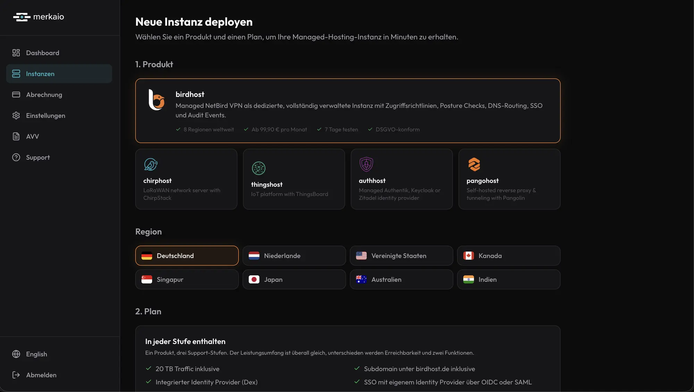Click the thingshost network globe icon

pyautogui.click(x=259, y=168)
